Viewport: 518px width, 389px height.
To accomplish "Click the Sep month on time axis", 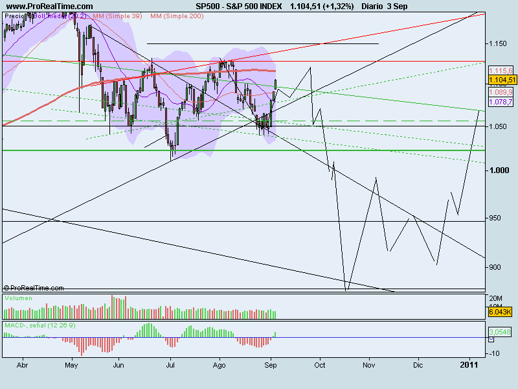I will click(270, 365).
